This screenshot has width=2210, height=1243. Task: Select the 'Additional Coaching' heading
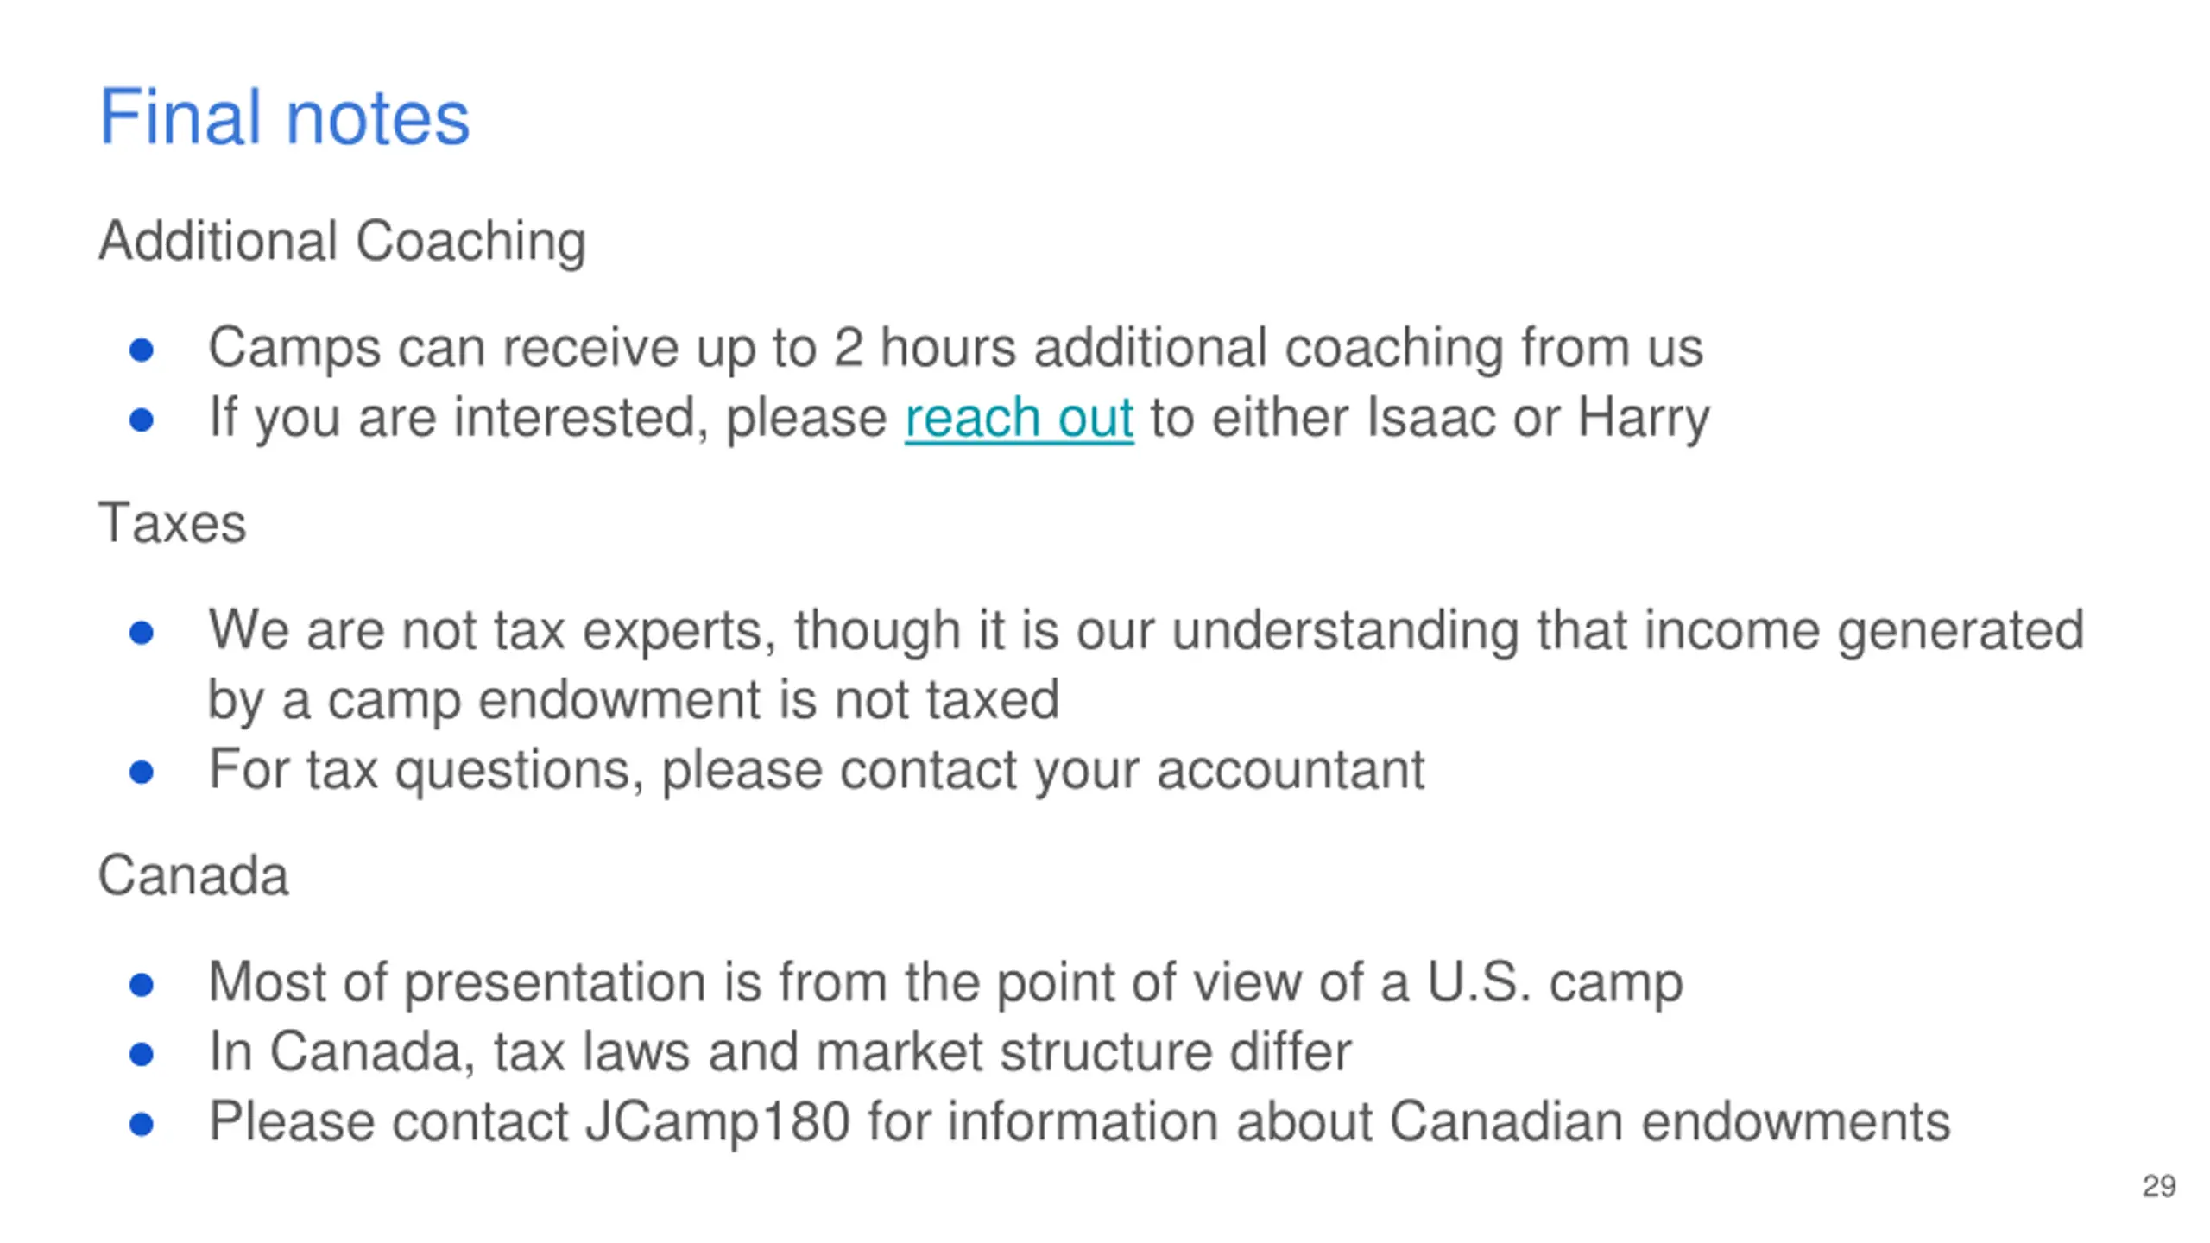pos(343,241)
